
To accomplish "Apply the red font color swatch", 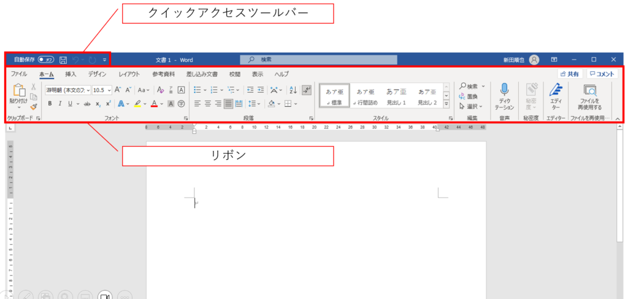I will (154, 104).
